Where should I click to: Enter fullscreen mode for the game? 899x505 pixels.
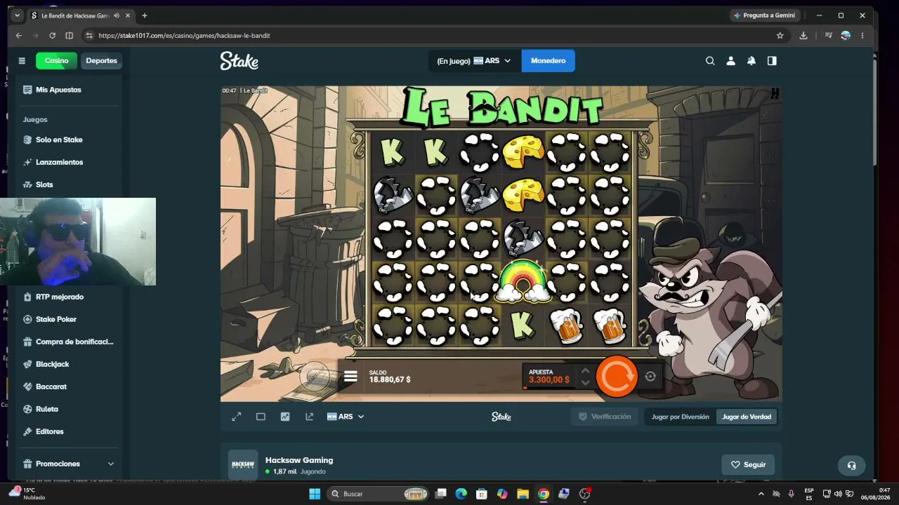pyautogui.click(x=237, y=417)
